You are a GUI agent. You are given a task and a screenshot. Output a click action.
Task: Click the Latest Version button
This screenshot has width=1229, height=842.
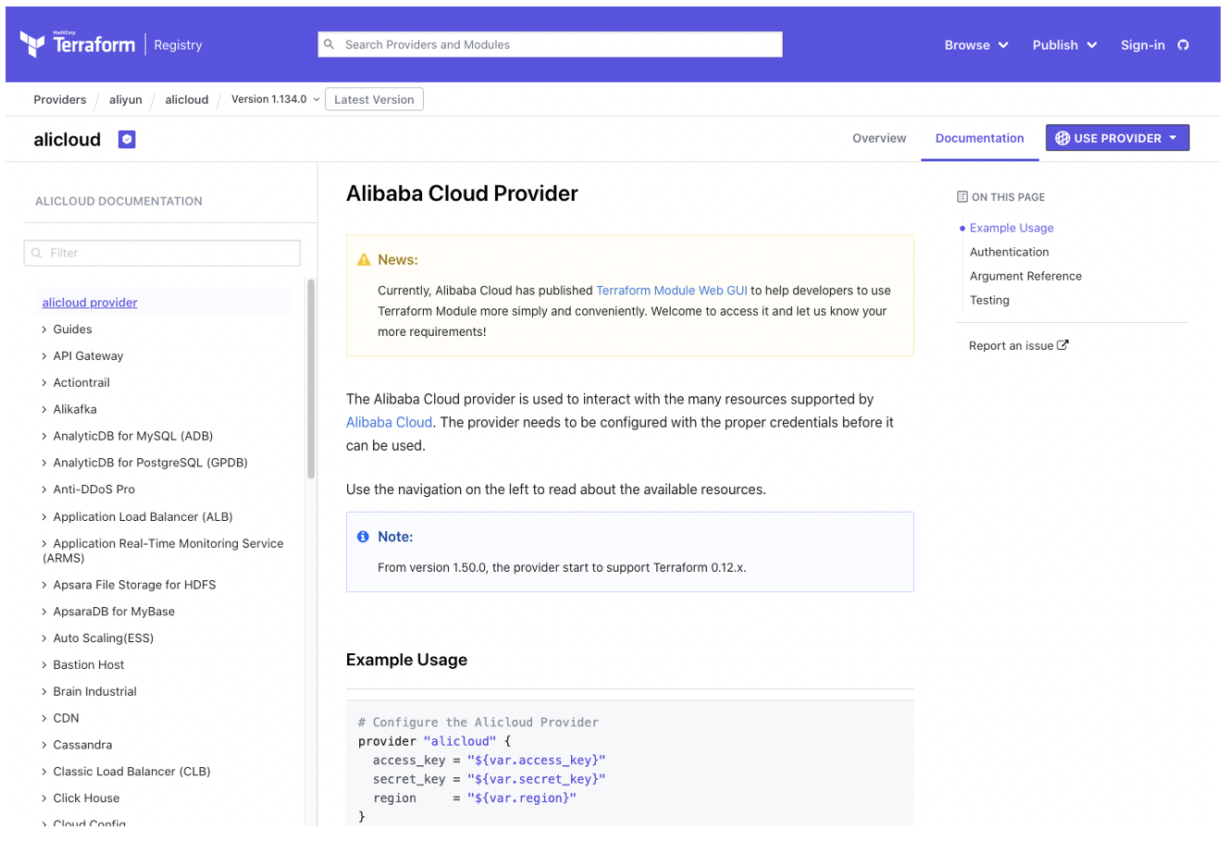374,99
